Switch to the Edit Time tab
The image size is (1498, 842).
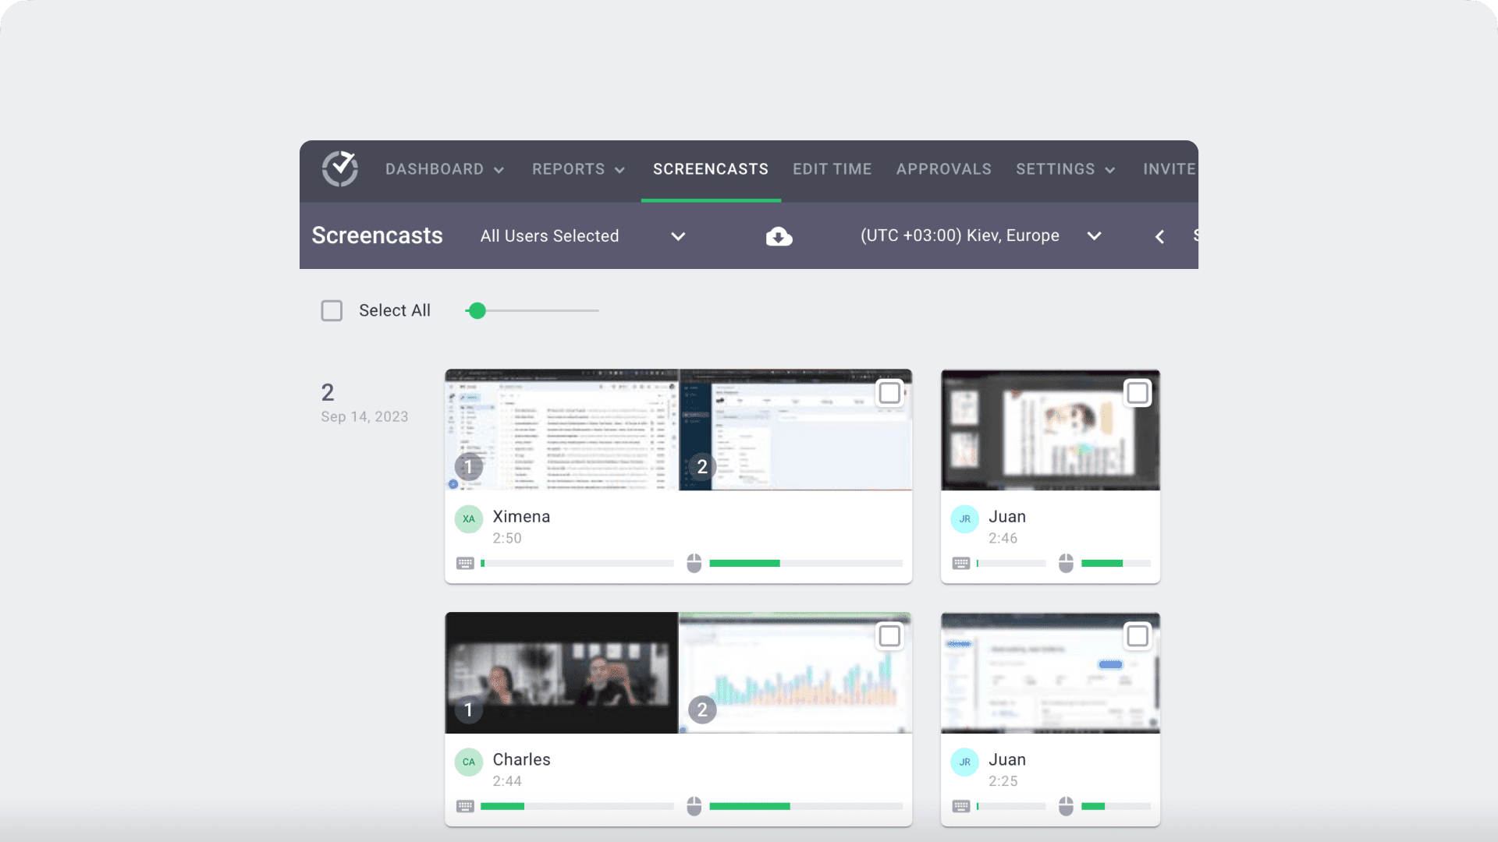pyautogui.click(x=832, y=168)
